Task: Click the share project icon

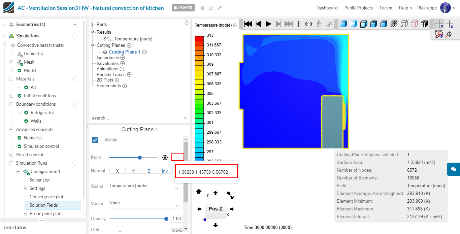Action: click(202, 8)
